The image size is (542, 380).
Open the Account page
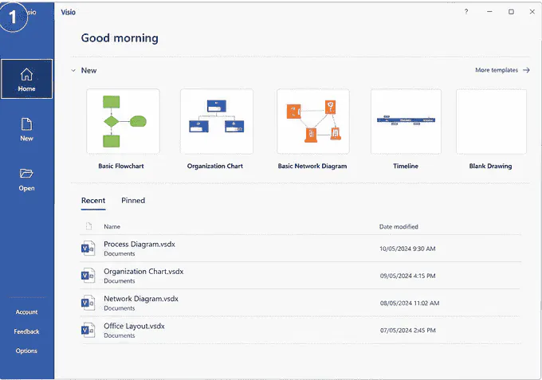coord(26,312)
